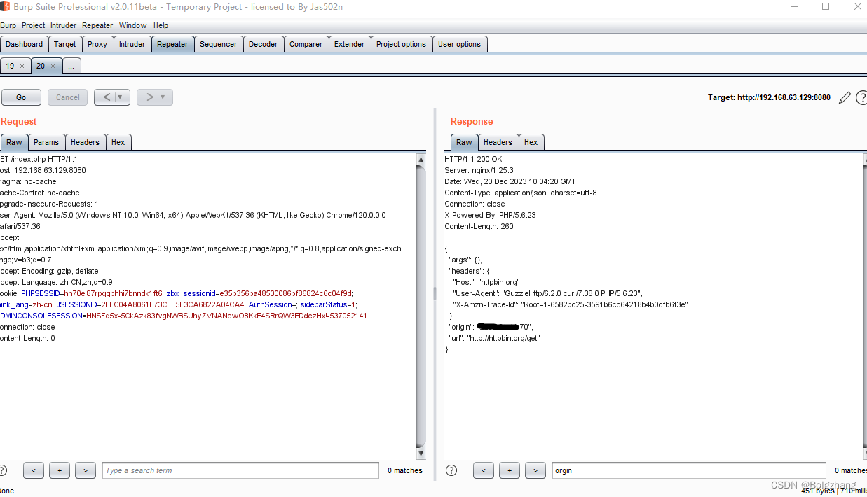The image size is (867, 497).
Task: Open Repeater help question mark icon
Action: [862, 97]
